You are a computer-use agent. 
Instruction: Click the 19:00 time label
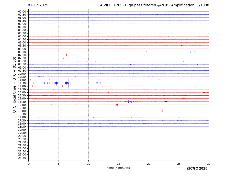click(22, 130)
